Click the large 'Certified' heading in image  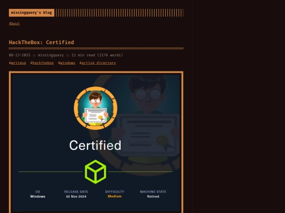[95, 145]
